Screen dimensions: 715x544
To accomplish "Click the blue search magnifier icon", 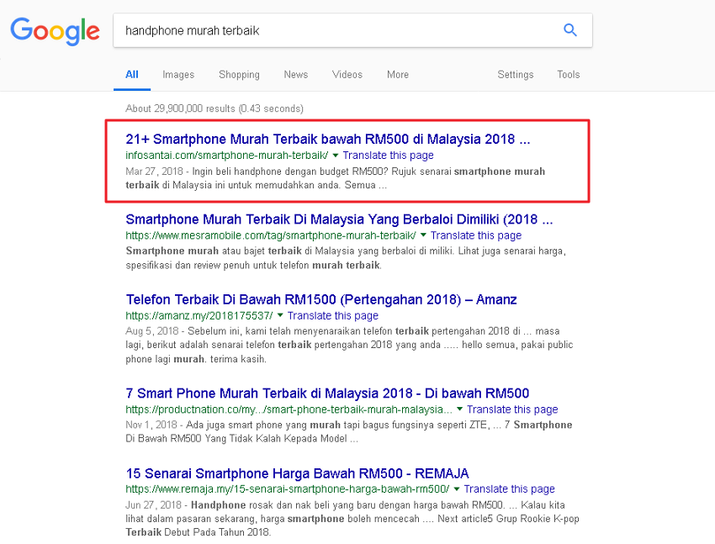I will click(x=570, y=30).
